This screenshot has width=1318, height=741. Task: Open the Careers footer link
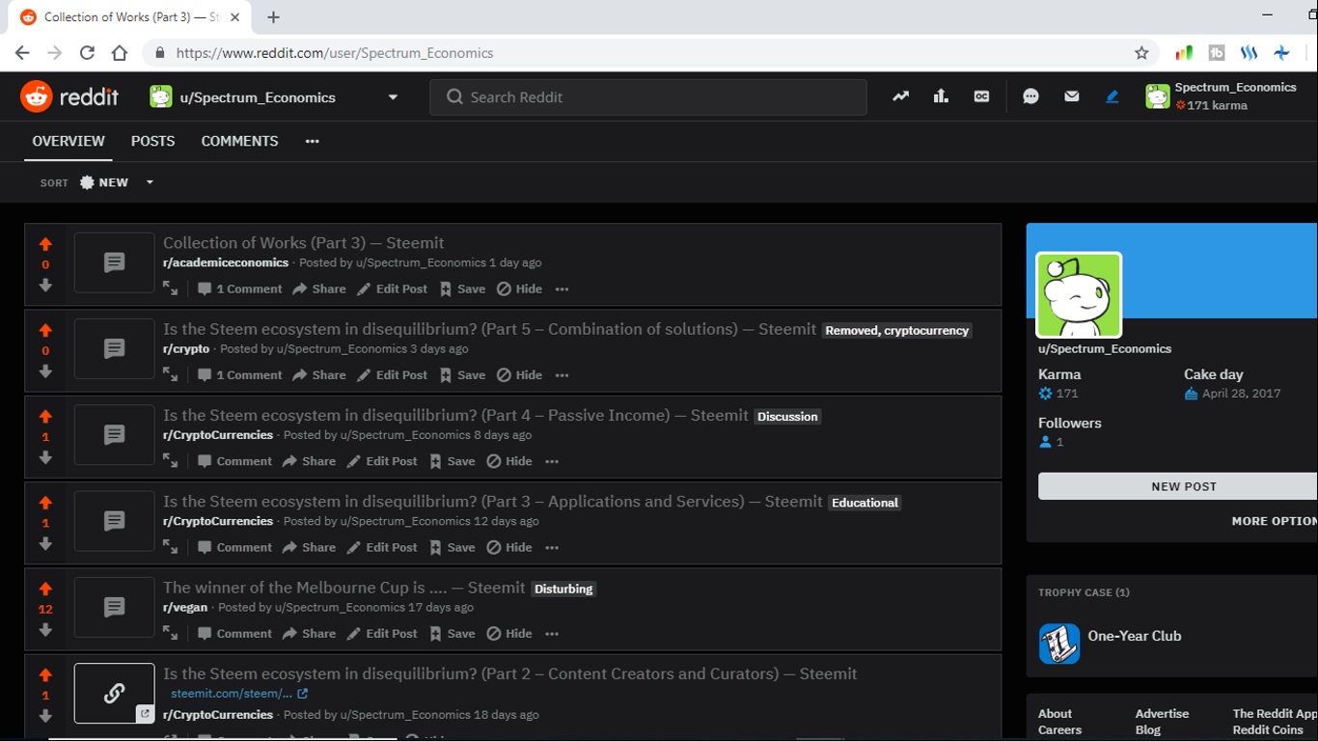tap(1059, 730)
